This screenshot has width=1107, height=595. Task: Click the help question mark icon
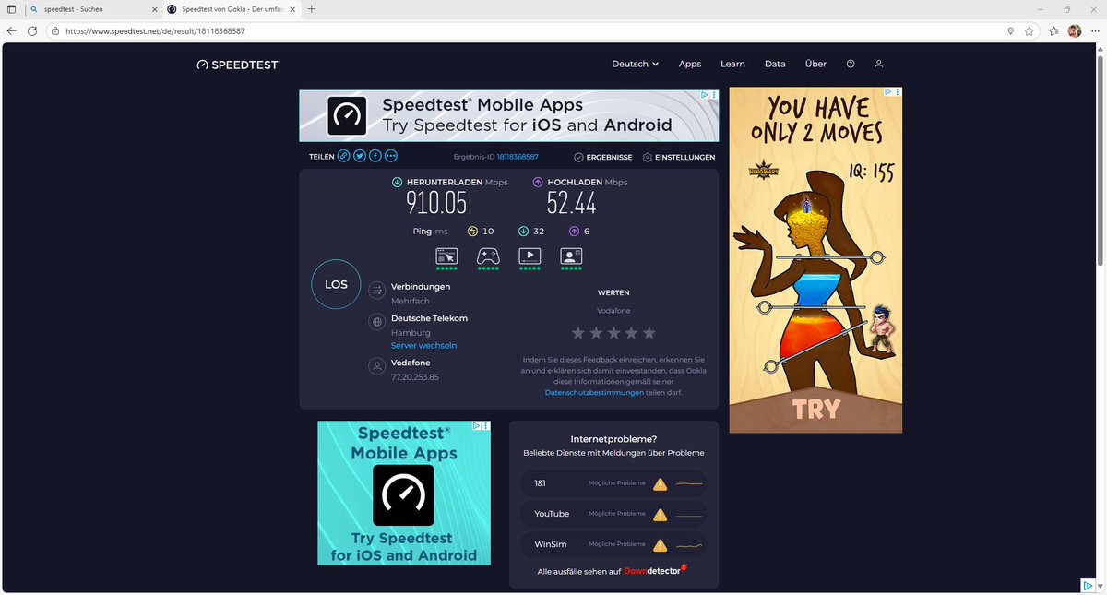pyautogui.click(x=851, y=64)
